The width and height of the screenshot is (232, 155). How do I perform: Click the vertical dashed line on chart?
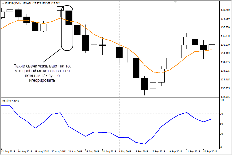tap(119, 79)
